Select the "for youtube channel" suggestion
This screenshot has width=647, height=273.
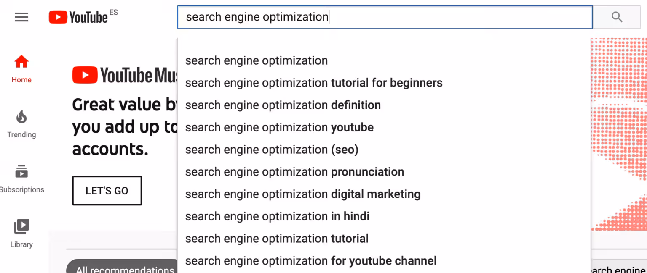[311, 261]
